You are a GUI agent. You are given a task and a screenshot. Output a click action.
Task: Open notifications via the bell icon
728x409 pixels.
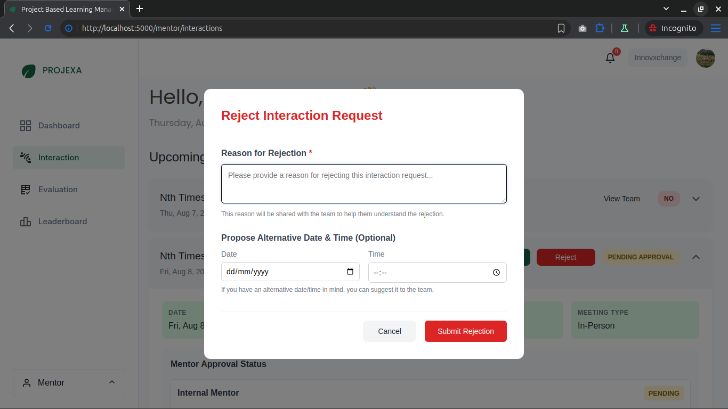(610, 57)
